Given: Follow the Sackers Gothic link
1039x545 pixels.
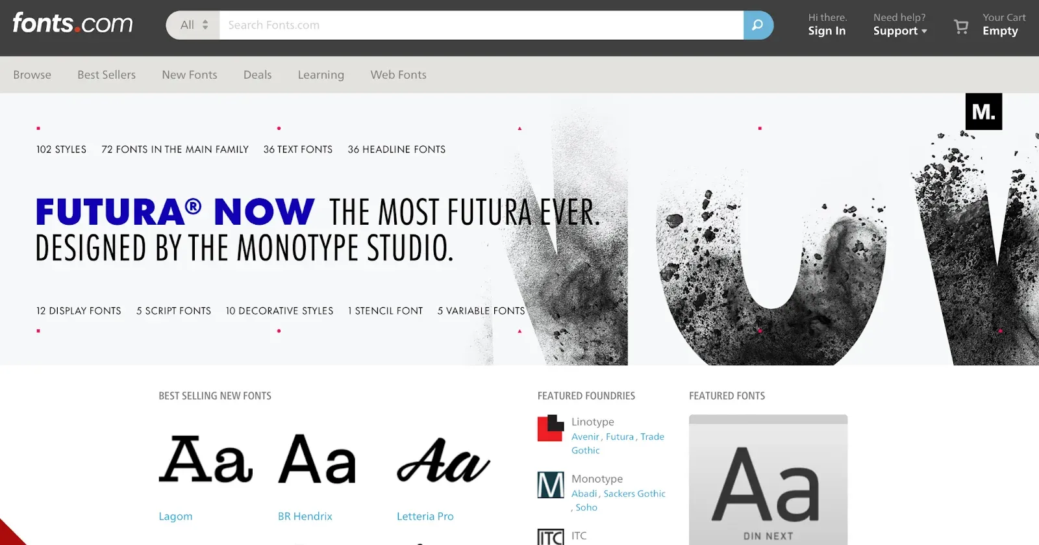Looking at the screenshot, I should click(x=634, y=494).
